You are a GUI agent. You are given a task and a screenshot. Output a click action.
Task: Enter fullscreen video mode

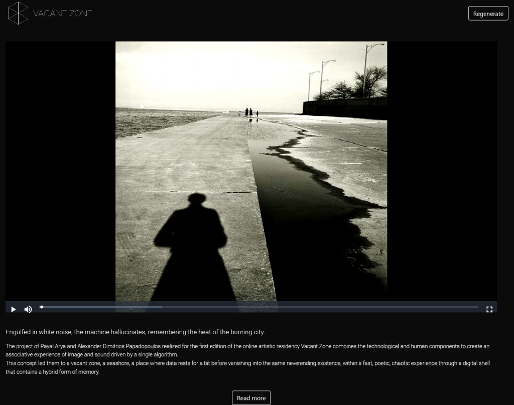coord(489,309)
